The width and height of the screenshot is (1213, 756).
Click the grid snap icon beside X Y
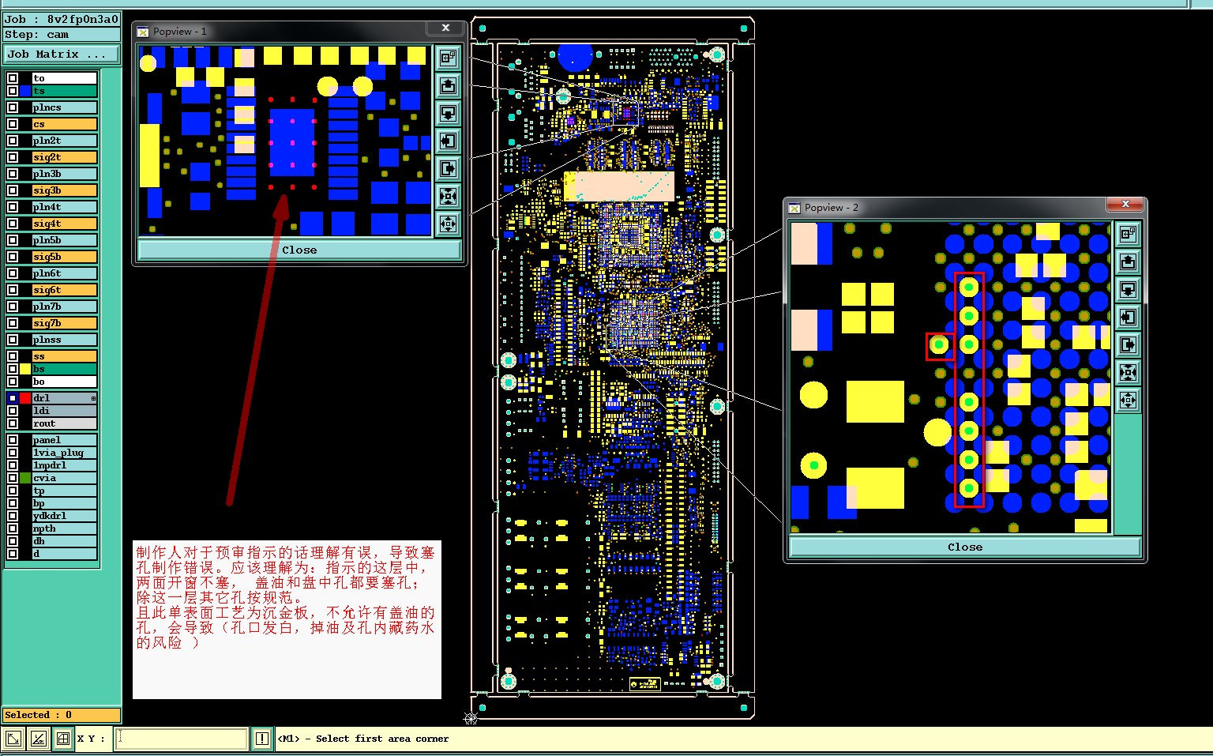pos(63,739)
